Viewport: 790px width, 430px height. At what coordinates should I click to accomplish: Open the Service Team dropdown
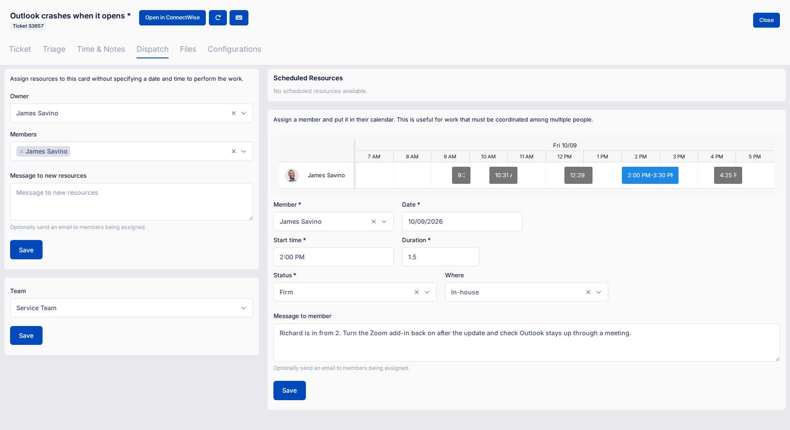132,308
